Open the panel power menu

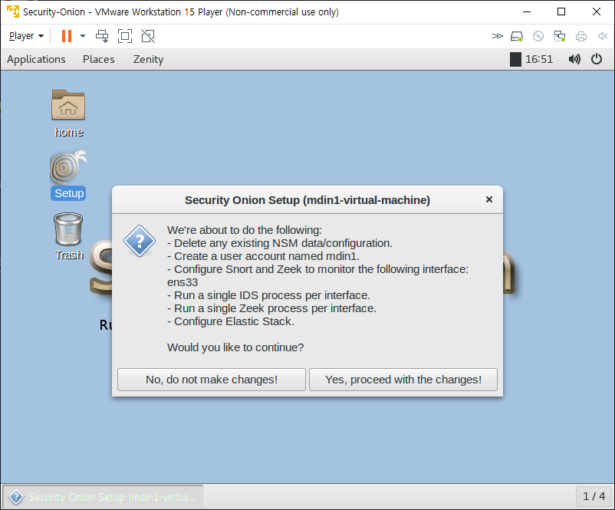[x=597, y=59]
